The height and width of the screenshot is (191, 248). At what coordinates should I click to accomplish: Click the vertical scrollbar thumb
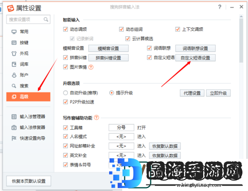click(241, 40)
